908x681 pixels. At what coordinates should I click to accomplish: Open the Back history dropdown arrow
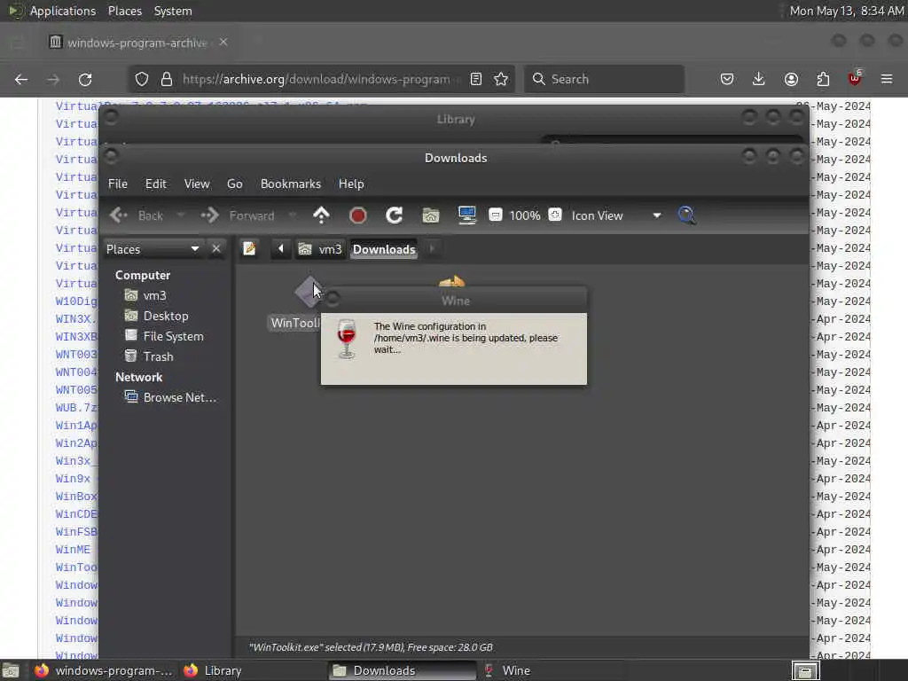pos(181,215)
